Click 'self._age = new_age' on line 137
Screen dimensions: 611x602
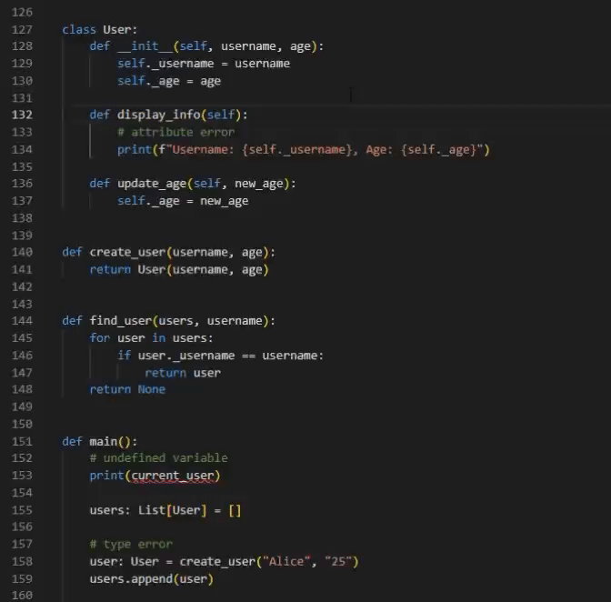pos(183,201)
